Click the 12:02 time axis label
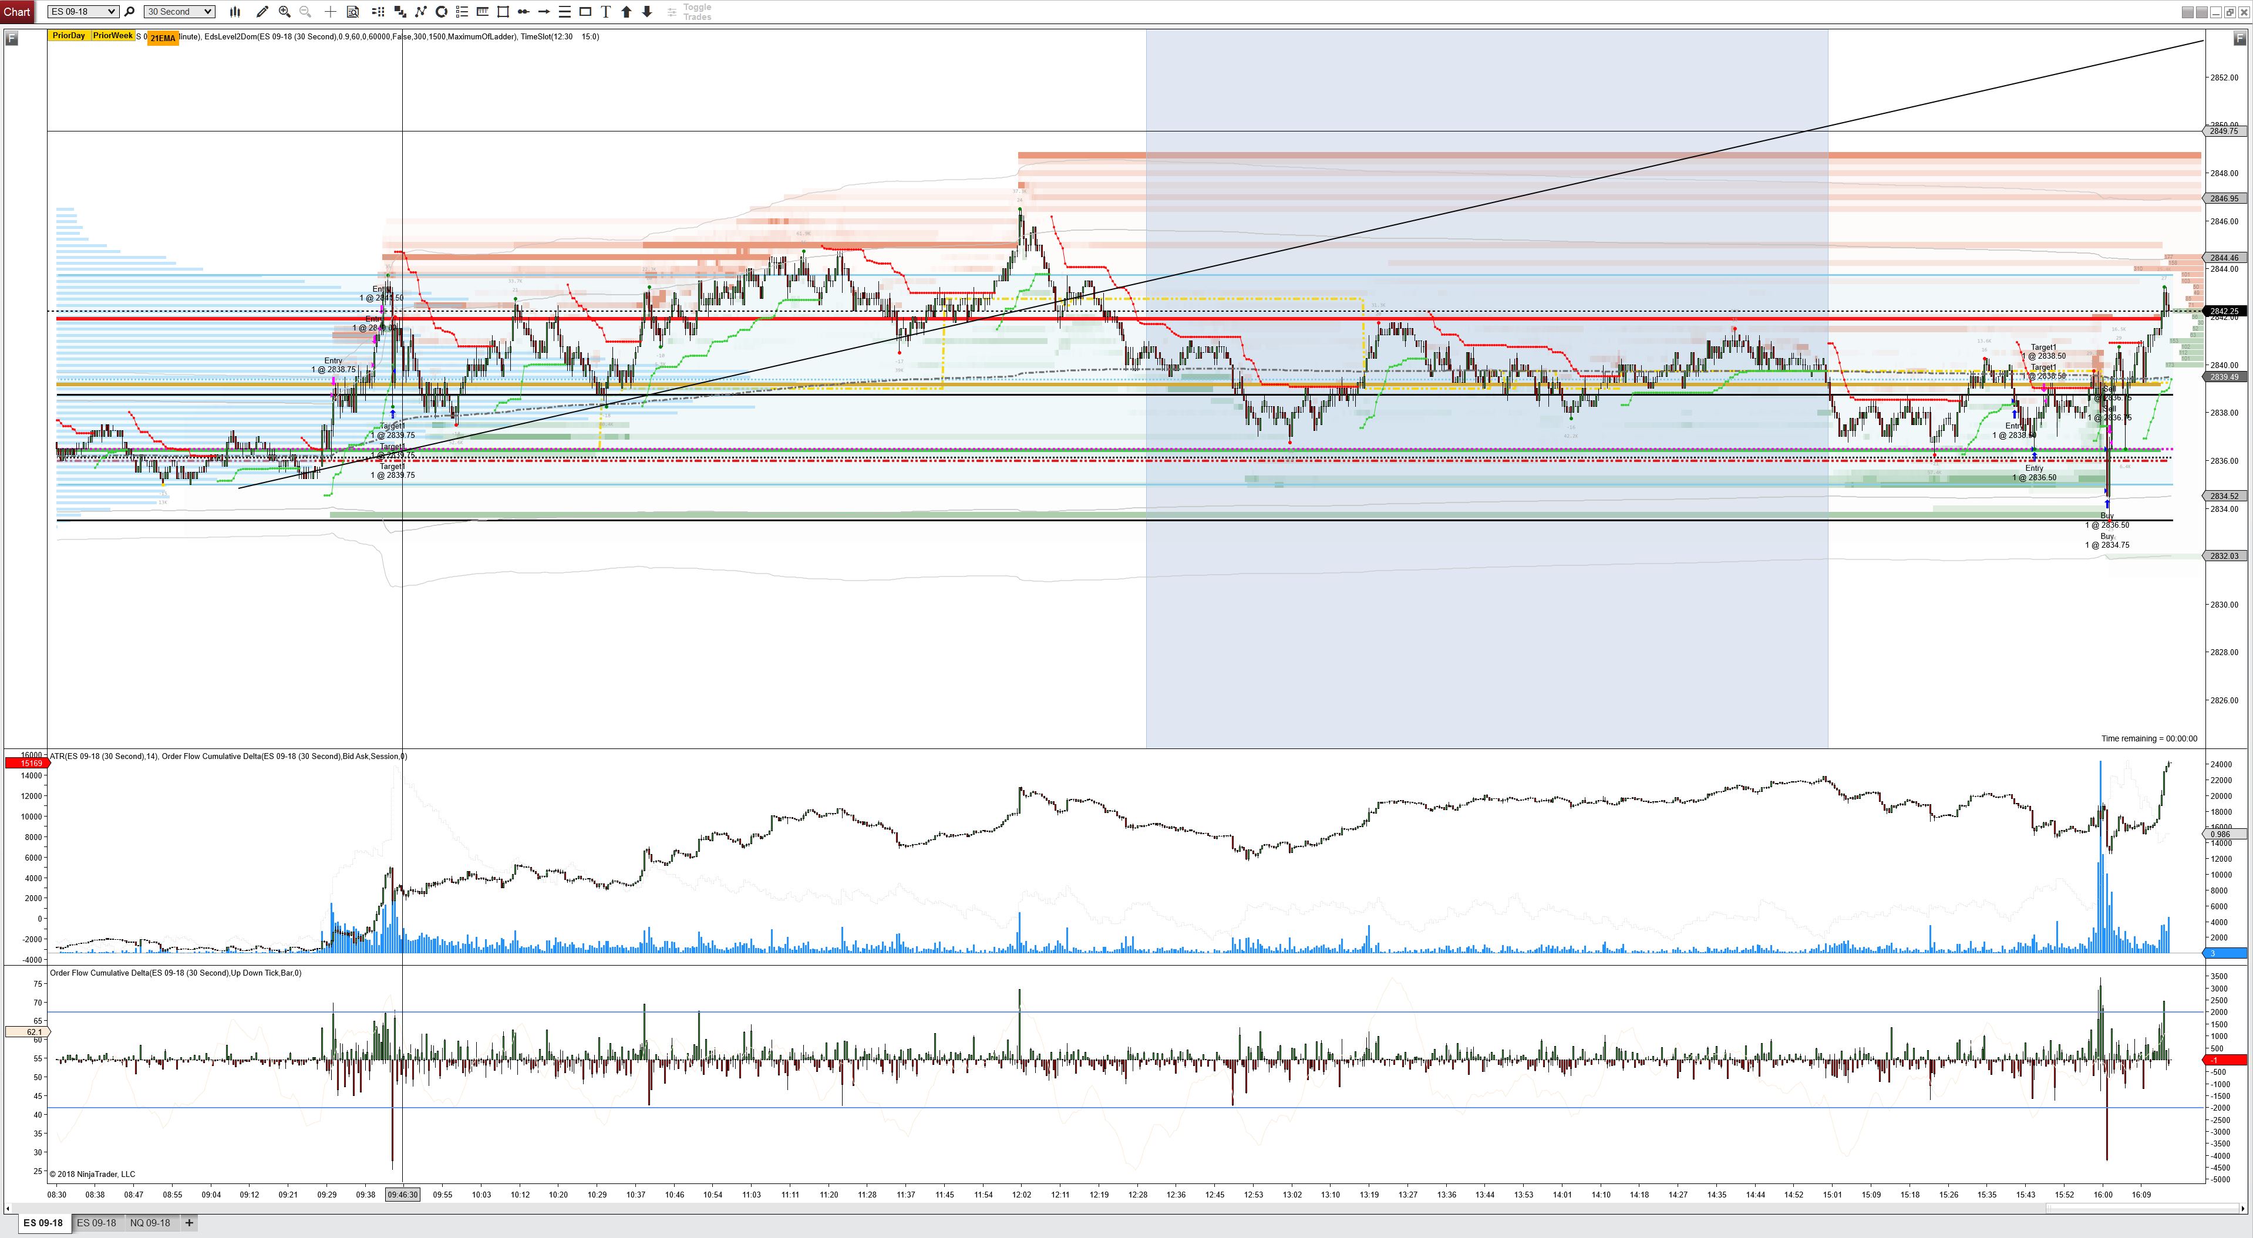 coord(1022,1195)
